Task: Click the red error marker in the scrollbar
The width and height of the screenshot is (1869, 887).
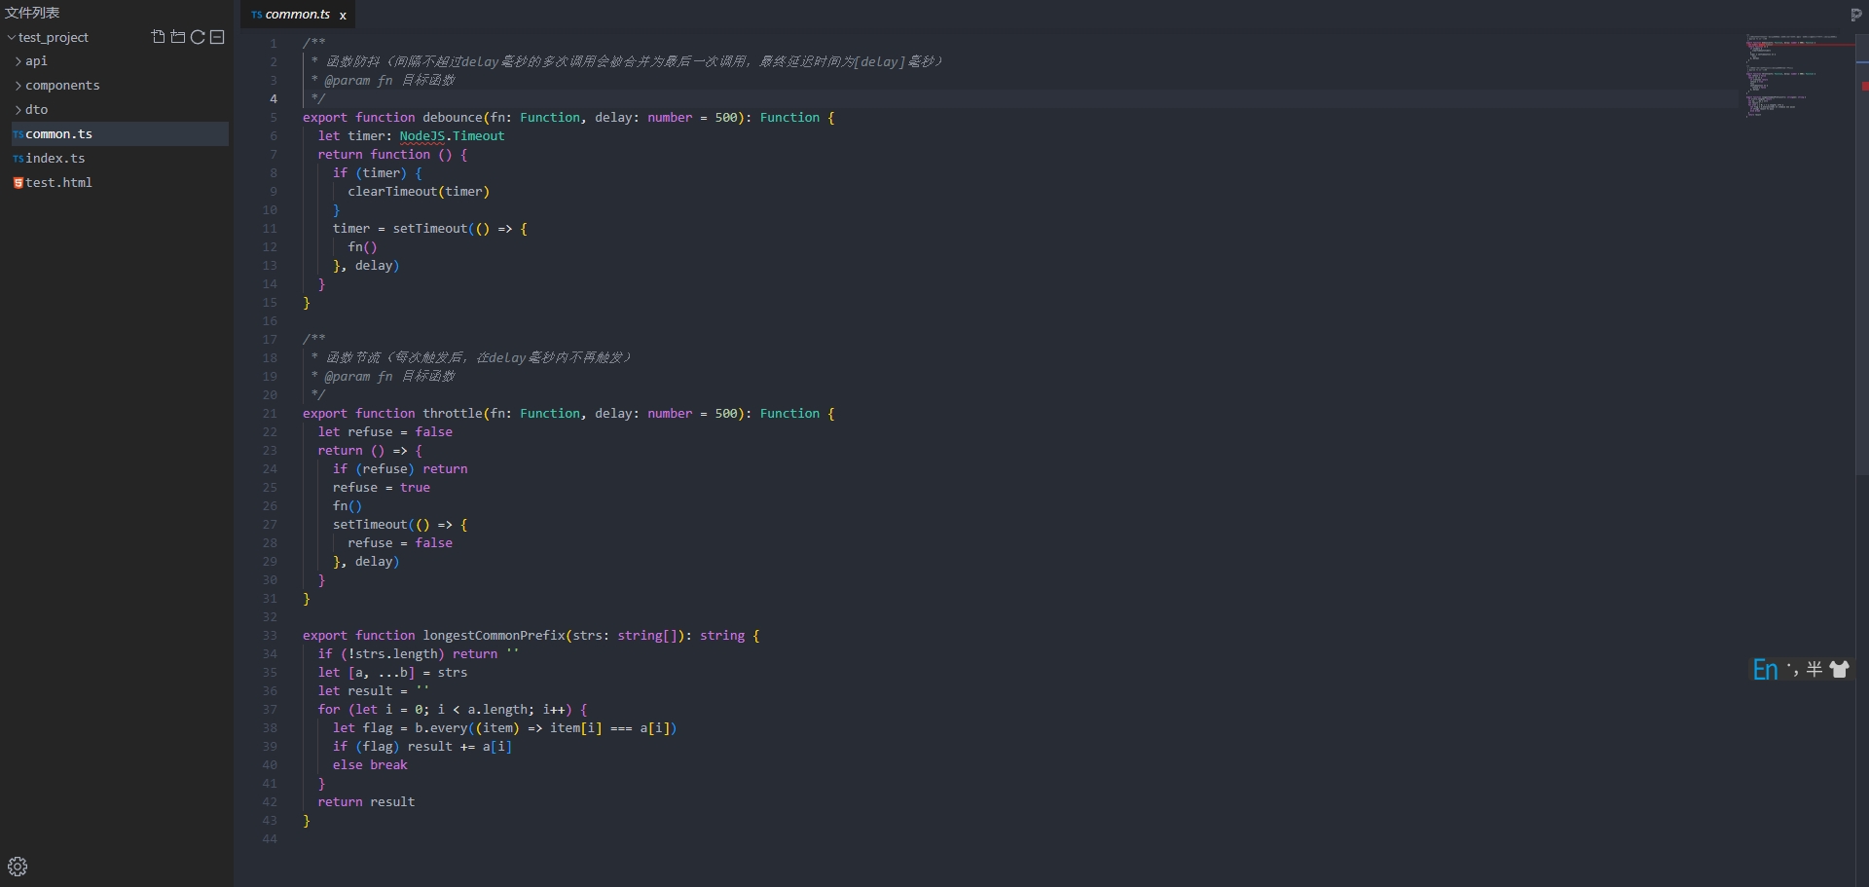Action: tap(1864, 87)
